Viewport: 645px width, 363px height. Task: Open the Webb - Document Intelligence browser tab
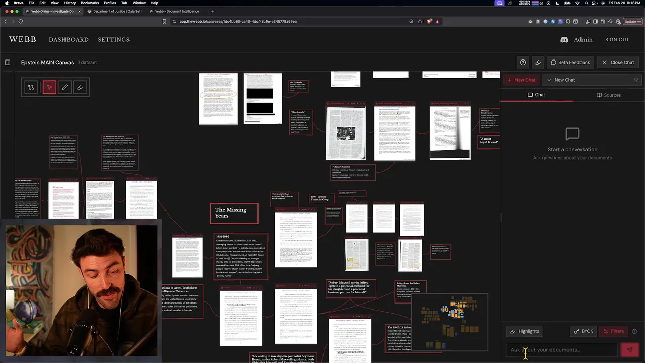click(175, 11)
